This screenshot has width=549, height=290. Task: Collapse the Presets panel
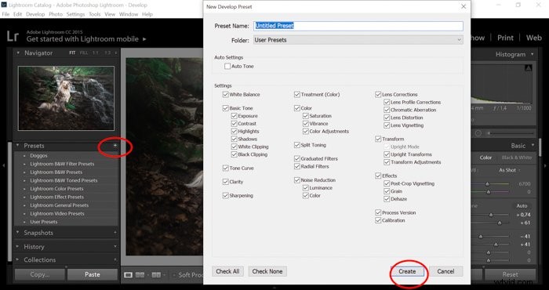(17, 146)
